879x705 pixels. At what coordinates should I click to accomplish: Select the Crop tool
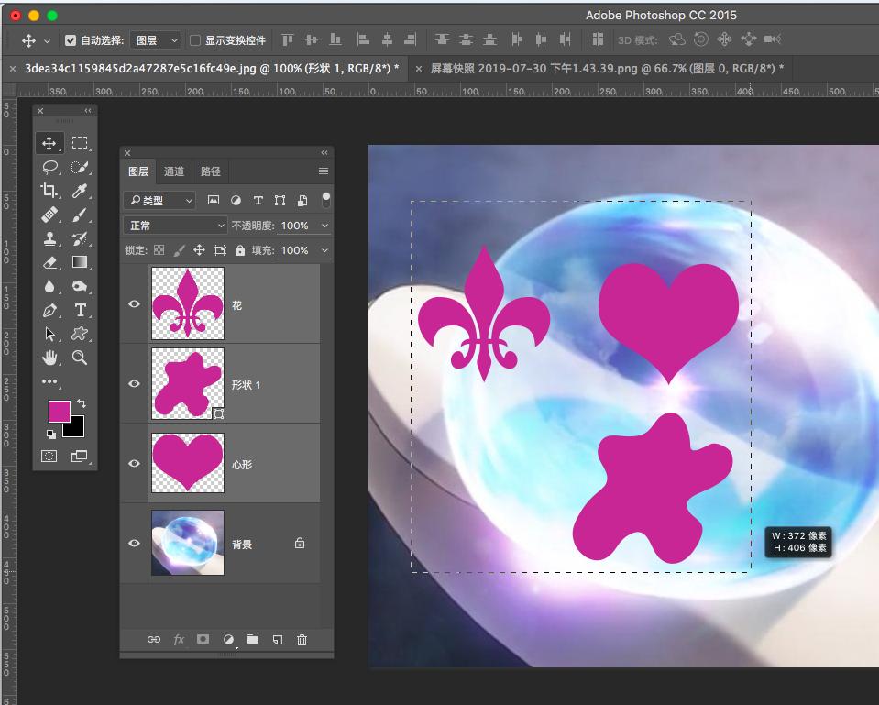[x=49, y=191]
